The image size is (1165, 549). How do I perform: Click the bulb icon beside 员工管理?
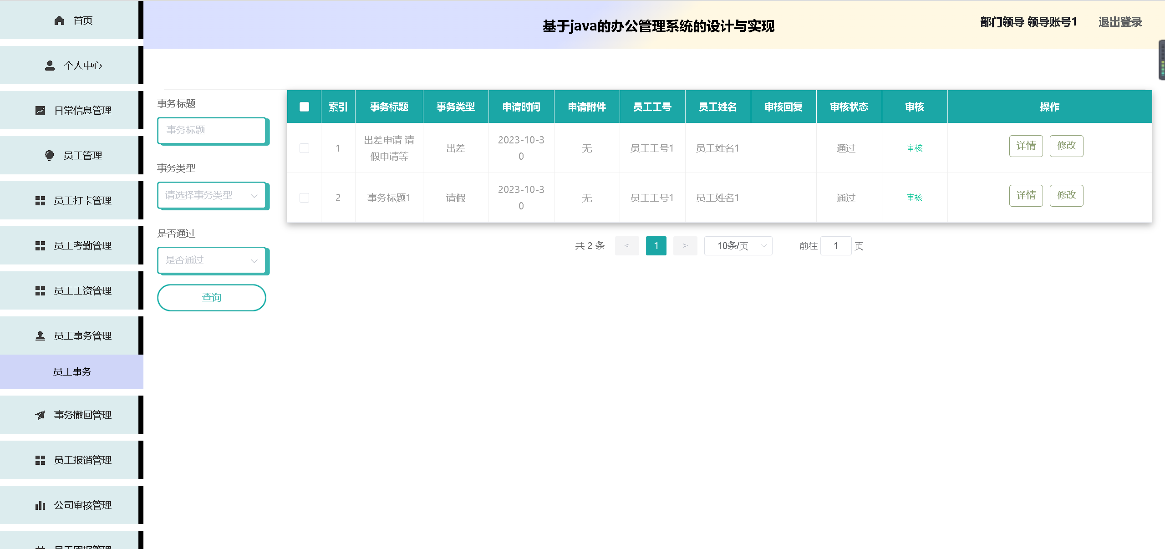pyautogui.click(x=50, y=156)
